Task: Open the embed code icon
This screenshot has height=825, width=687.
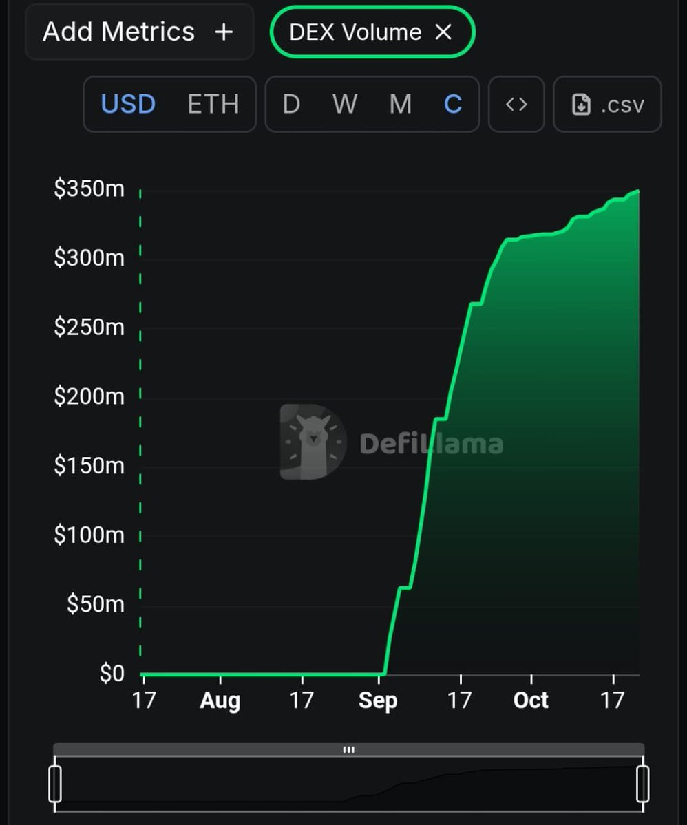Action: pos(516,104)
